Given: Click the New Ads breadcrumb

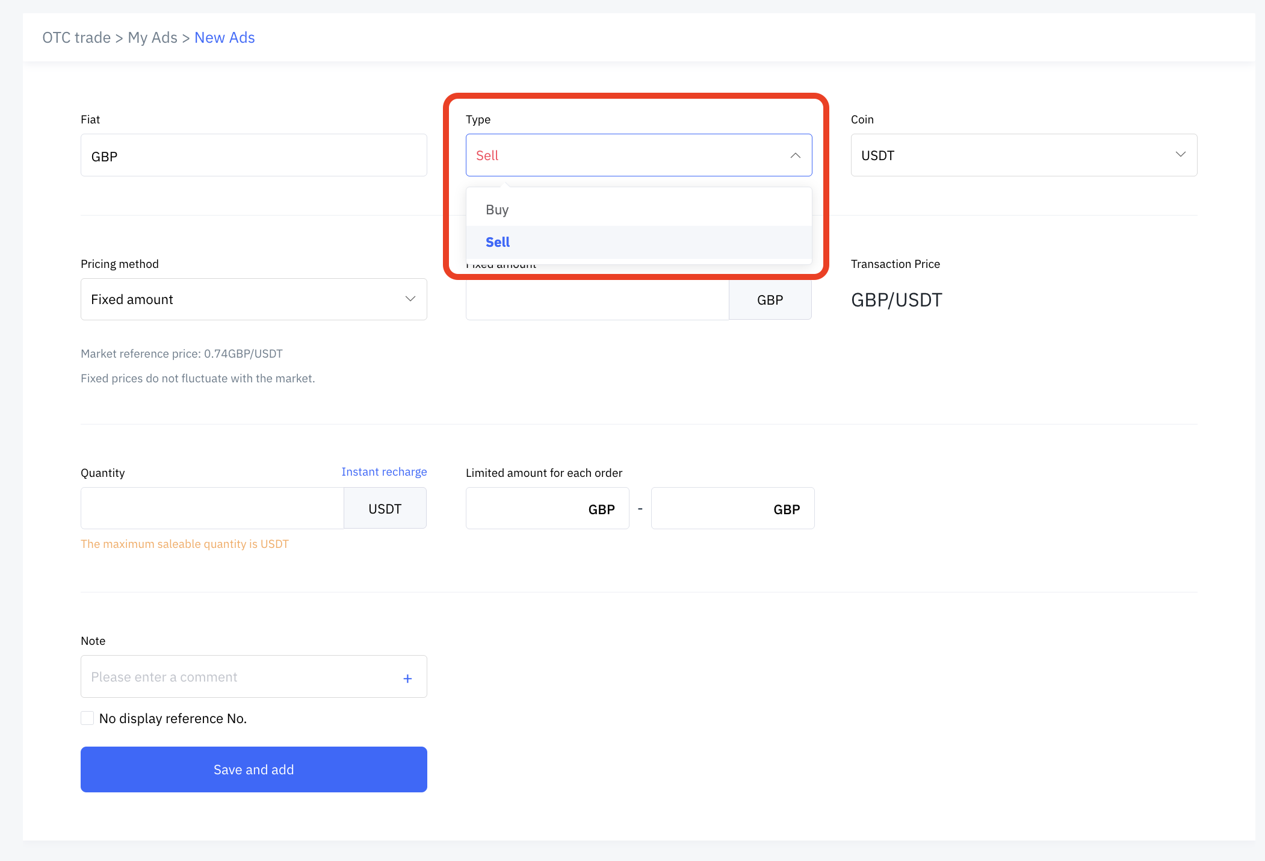Looking at the screenshot, I should [224, 37].
